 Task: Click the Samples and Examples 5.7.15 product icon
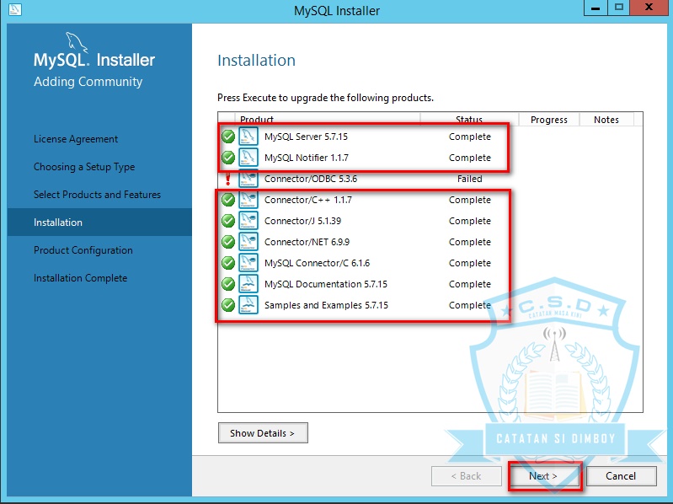coord(248,305)
